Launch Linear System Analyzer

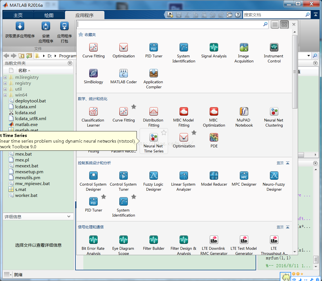coord(184,181)
